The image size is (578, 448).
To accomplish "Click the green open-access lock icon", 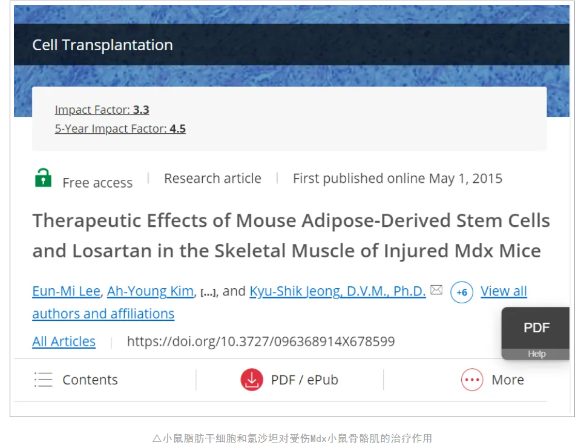I will [x=43, y=179].
